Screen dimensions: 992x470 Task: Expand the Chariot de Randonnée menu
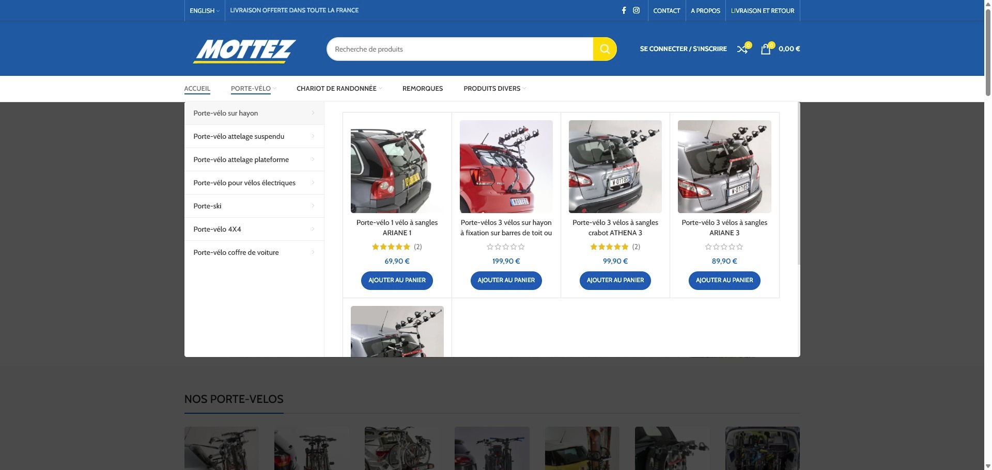(x=339, y=89)
